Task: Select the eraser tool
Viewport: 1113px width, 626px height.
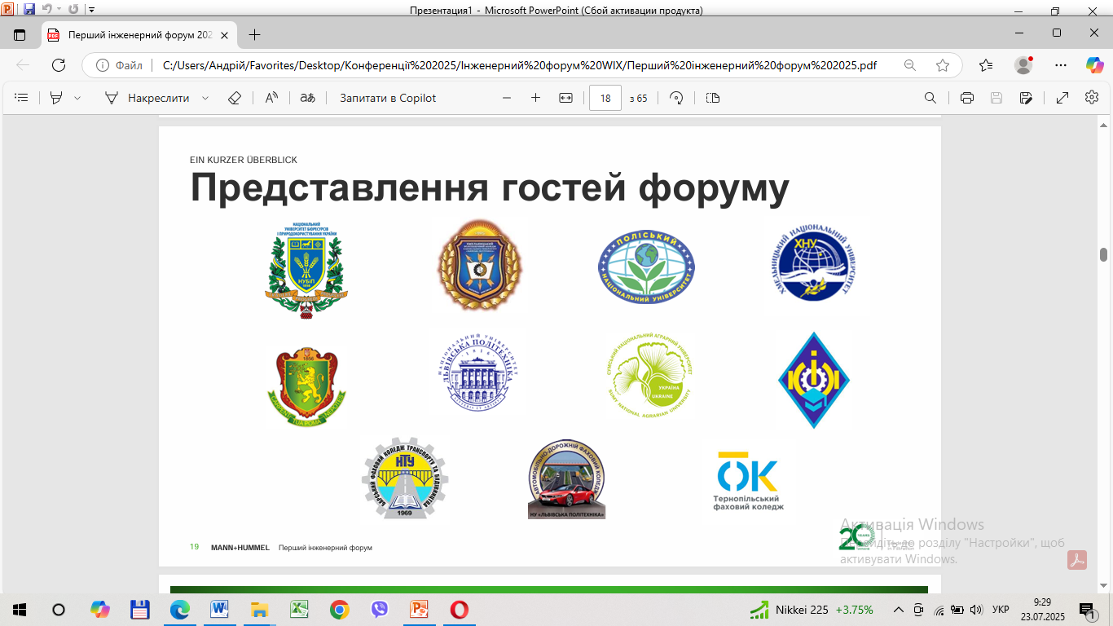Action: pyautogui.click(x=235, y=98)
